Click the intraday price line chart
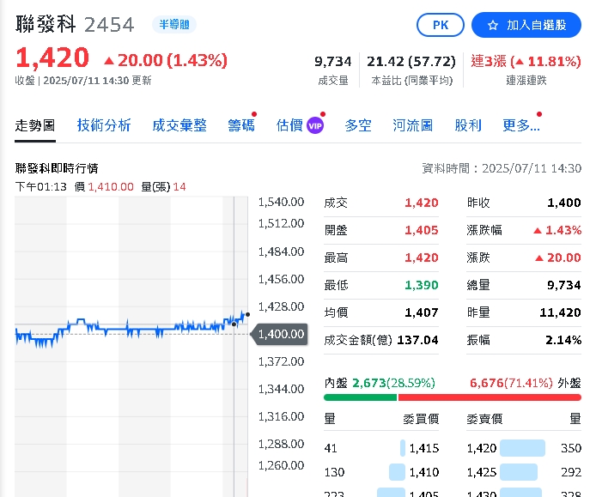The image size is (590, 497). [131, 330]
